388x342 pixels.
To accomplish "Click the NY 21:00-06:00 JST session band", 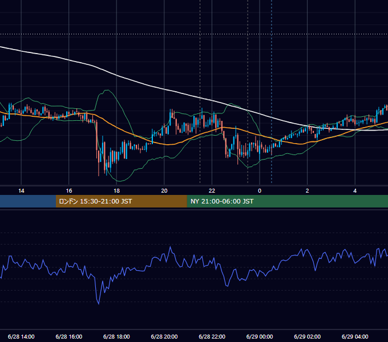I will 287,201.
